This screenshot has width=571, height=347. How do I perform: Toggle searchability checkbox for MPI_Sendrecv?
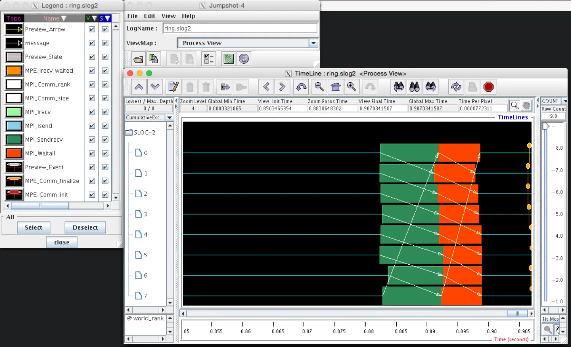tap(105, 139)
